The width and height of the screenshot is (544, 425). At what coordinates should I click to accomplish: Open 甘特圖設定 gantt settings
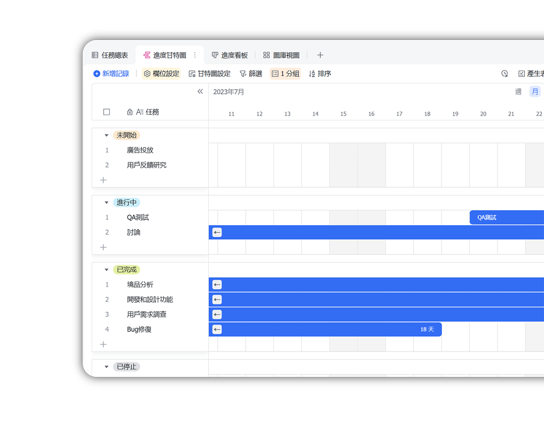pos(210,74)
